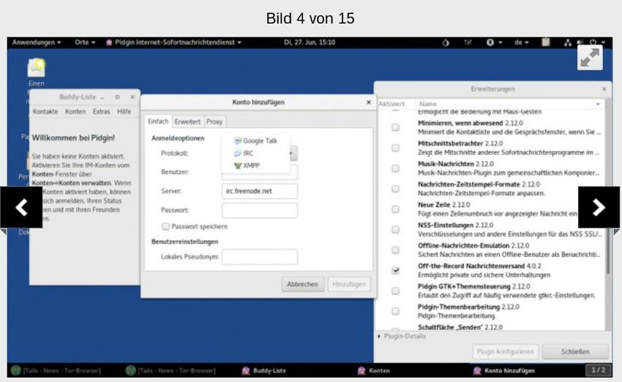Open the Anwendungen menu

(37, 42)
